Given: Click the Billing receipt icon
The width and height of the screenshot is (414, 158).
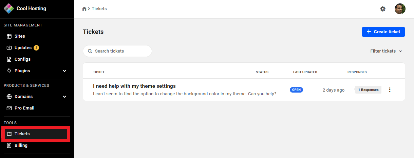Looking at the screenshot, I should (9, 145).
